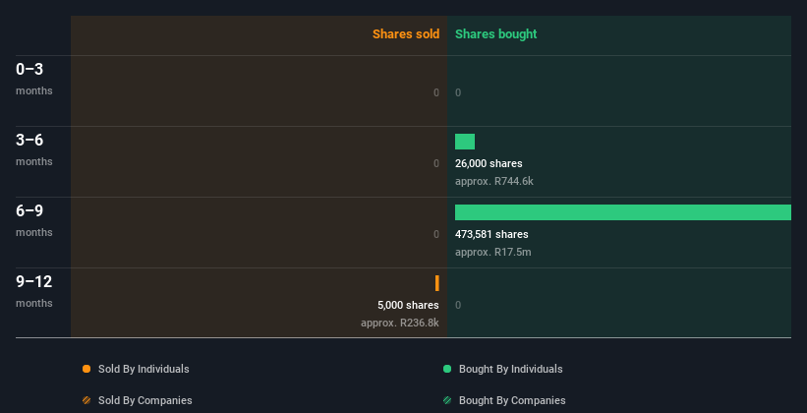Toggle the Sold By Companies legend label
The height and width of the screenshot is (413, 807).
tap(145, 400)
